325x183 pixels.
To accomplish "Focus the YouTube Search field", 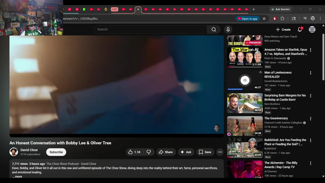I will 150,29.
